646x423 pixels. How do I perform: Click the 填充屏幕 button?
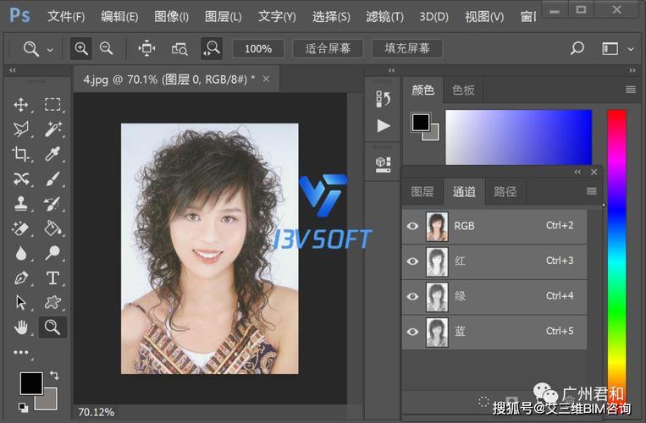(407, 48)
